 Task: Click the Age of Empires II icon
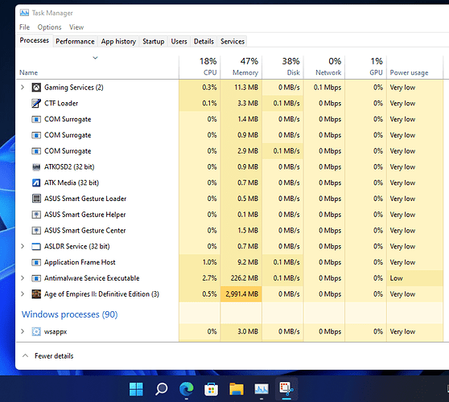click(36, 293)
